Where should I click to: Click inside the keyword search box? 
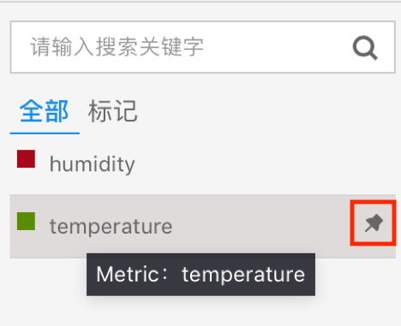tap(203, 47)
